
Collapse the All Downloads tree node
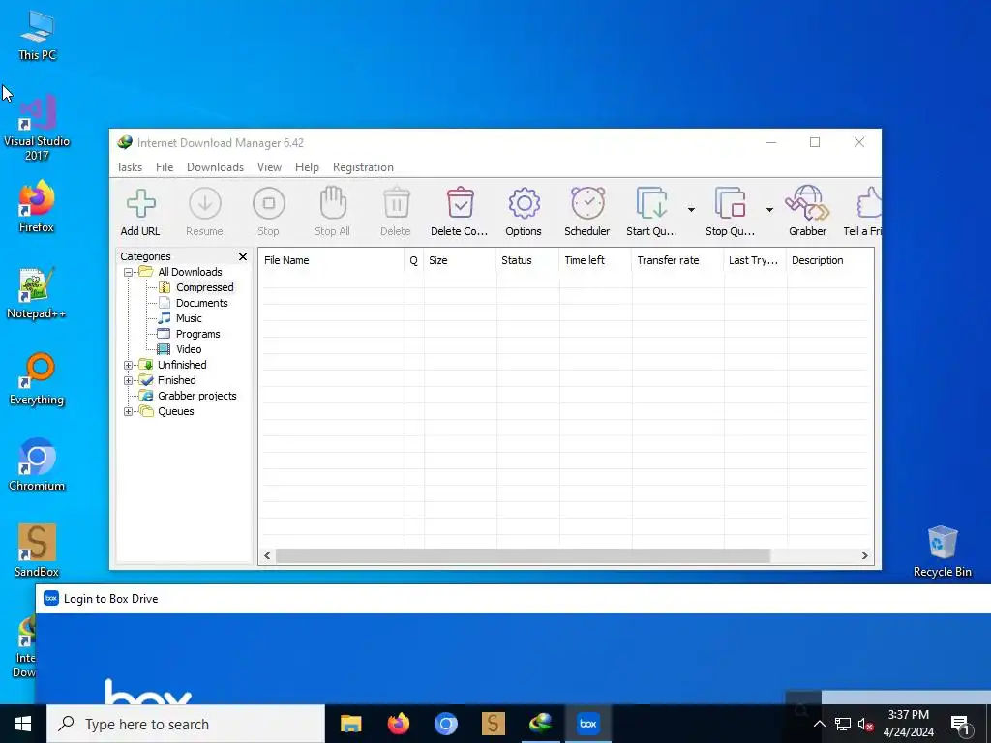tap(129, 272)
